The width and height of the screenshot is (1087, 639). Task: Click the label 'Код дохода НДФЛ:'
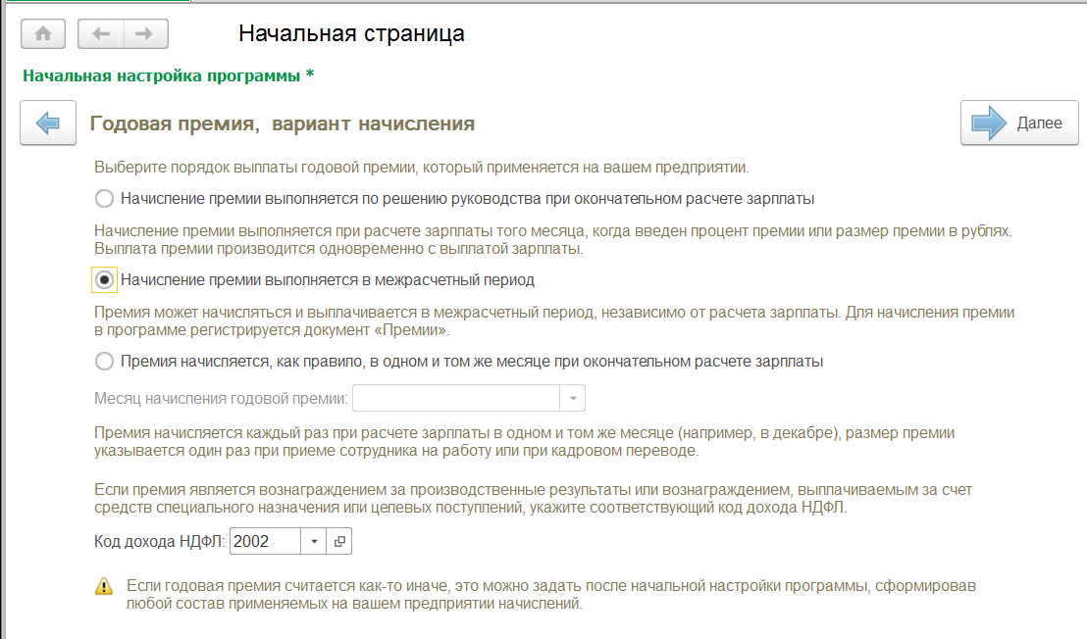click(160, 541)
